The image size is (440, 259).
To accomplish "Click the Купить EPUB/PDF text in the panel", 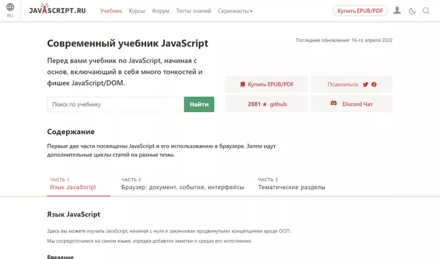I will [270, 84].
